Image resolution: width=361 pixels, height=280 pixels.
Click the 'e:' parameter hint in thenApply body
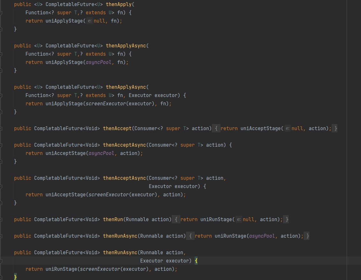(x=90, y=21)
